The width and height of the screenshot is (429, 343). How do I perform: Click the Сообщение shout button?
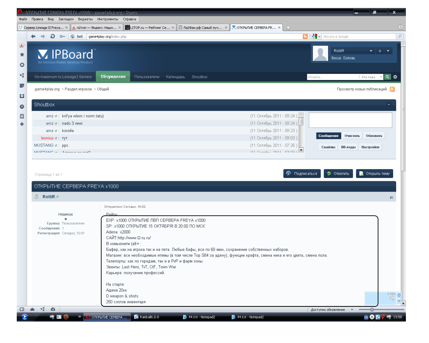tap(328, 136)
